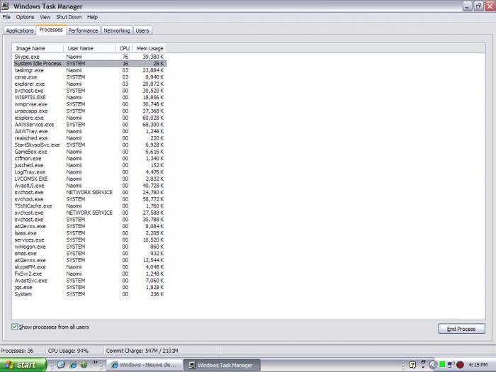Image resolution: width=496 pixels, height=372 pixels.
Task: Open the Options menu
Action: pos(25,17)
